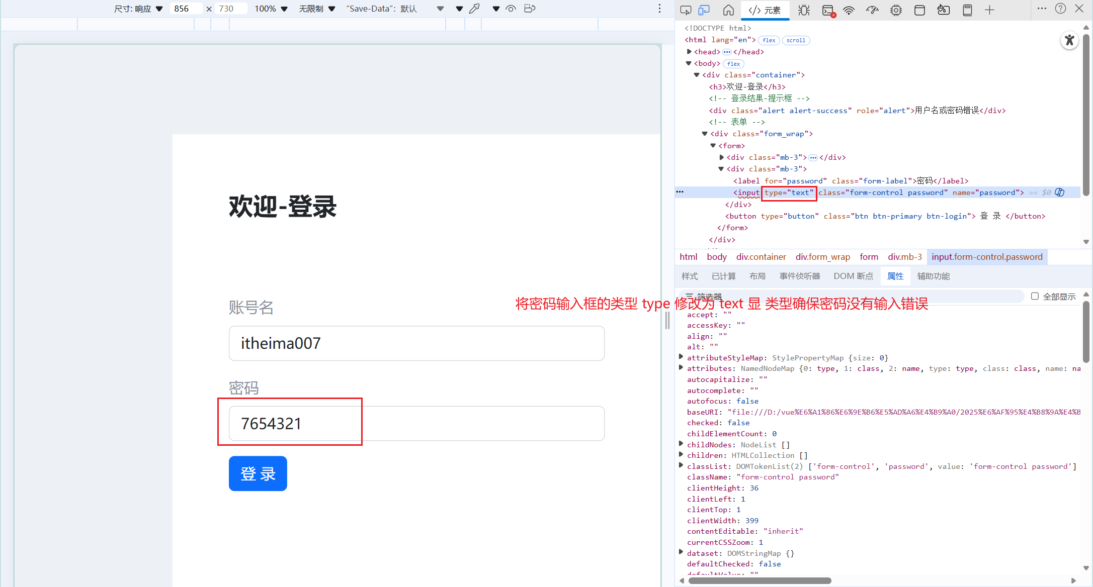
Task: Open the Network wifi icon panel
Action: click(x=849, y=10)
